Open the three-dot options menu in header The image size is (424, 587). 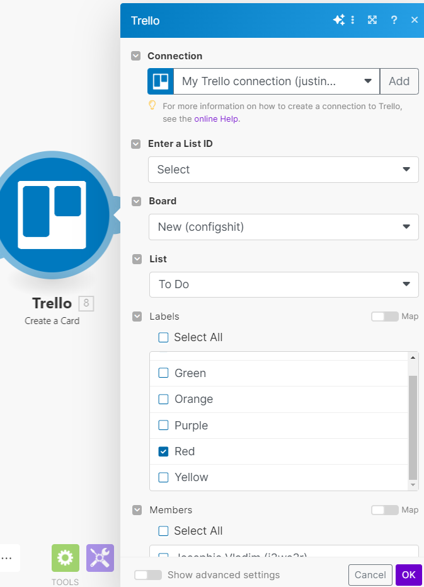(x=353, y=20)
